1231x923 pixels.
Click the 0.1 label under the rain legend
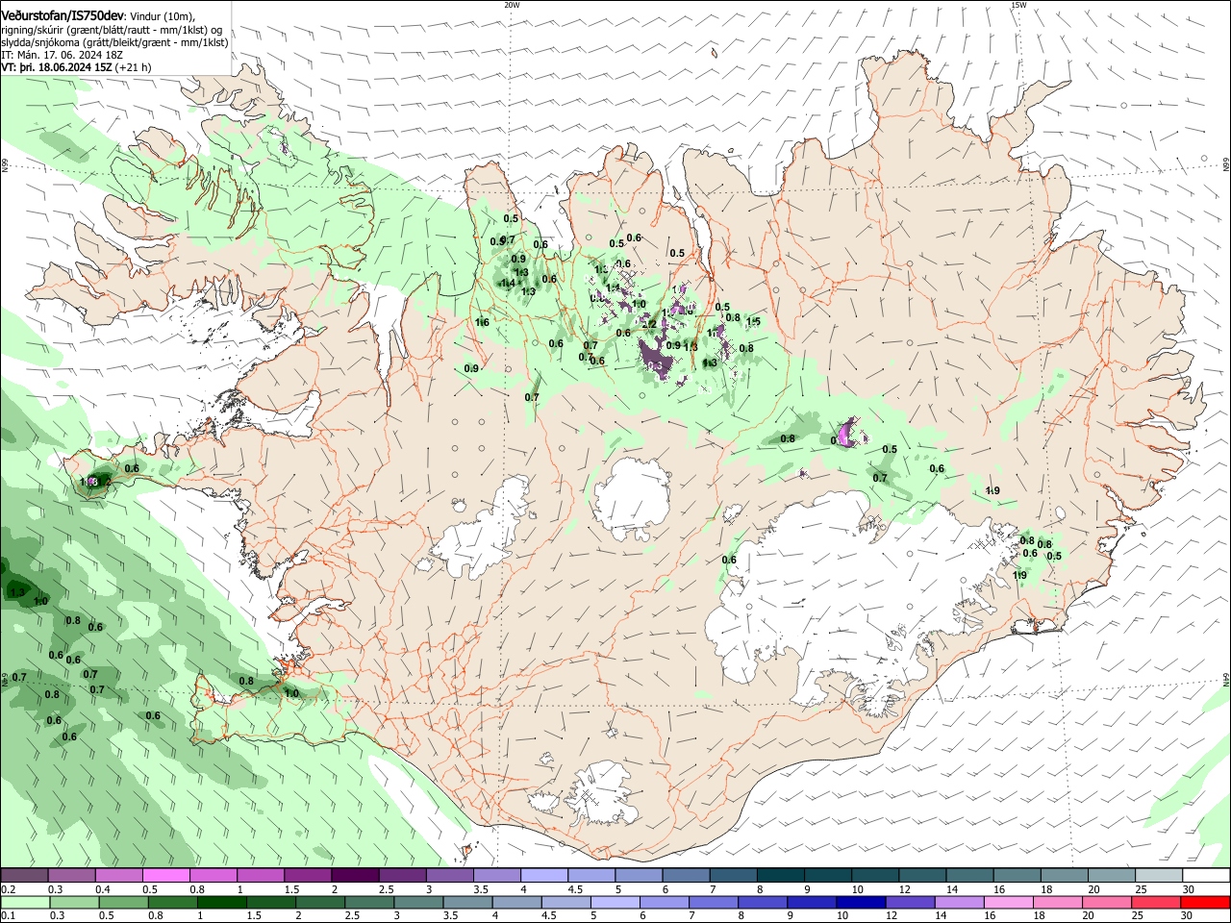pos(8,916)
